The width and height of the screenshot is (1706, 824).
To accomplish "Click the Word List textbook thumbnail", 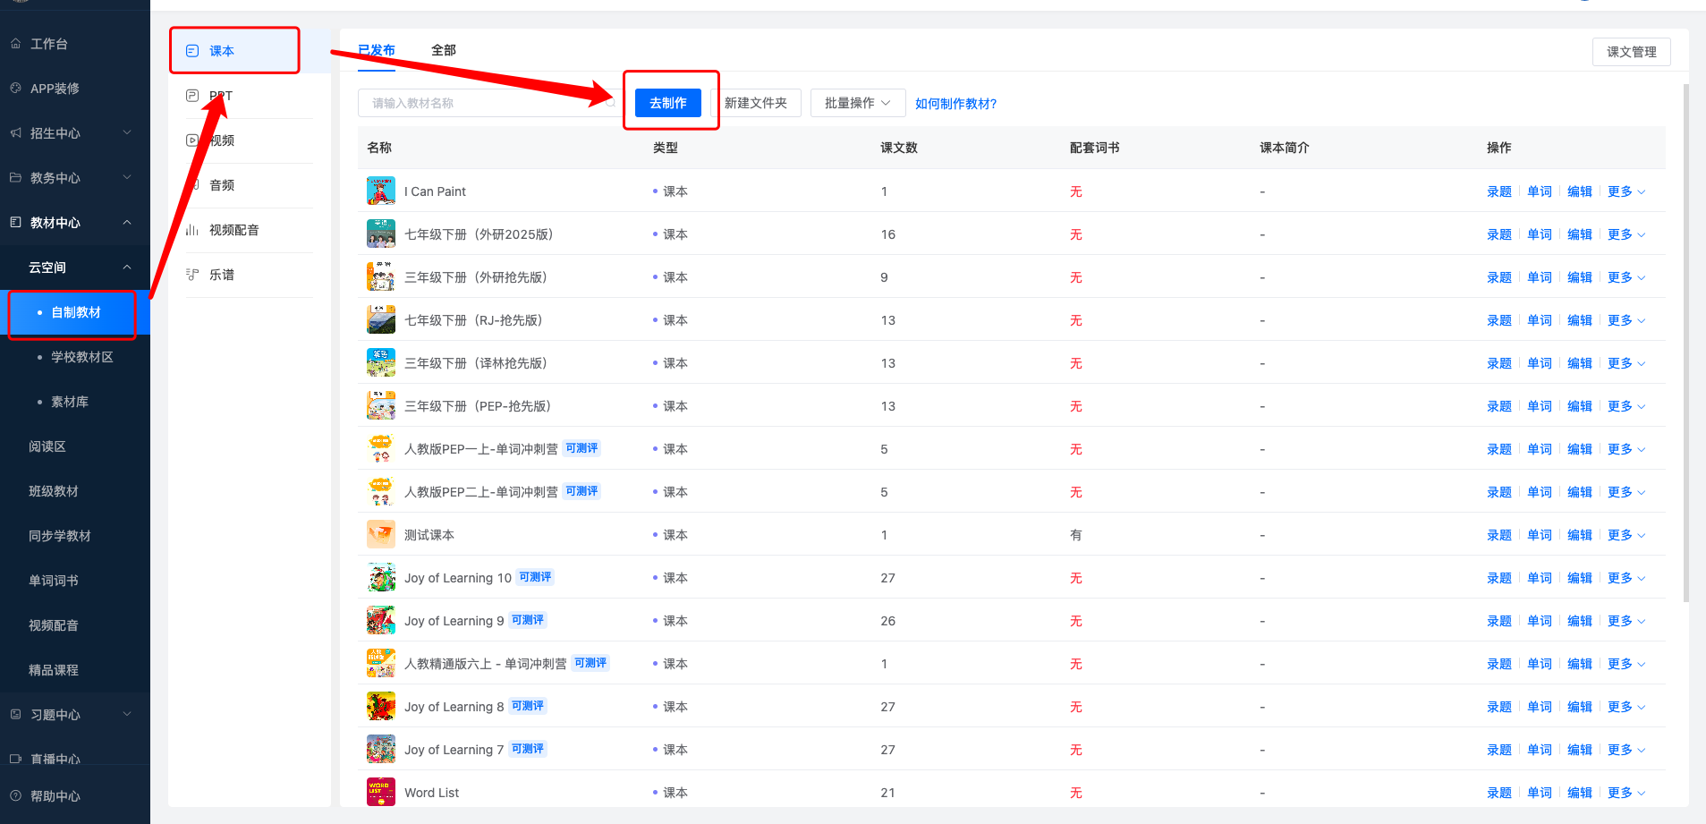I will (380, 792).
